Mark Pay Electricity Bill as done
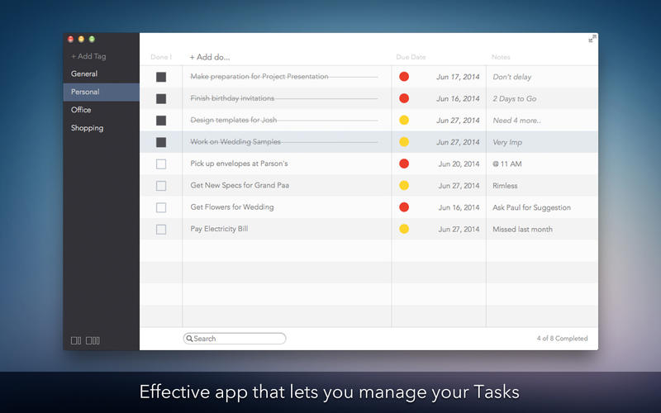661x413 pixels. click(x=161, y=230)
